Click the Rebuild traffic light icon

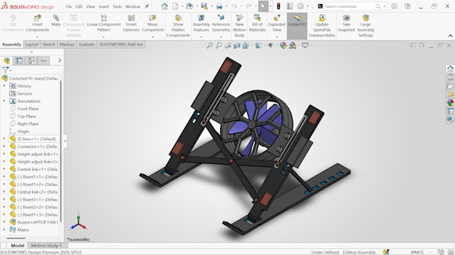pyautogui.click(x=278, y=6)
